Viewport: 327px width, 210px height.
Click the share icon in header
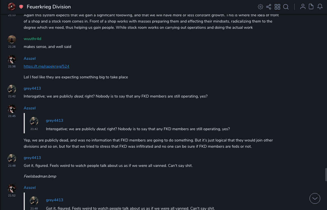click(x=269, y=7)
